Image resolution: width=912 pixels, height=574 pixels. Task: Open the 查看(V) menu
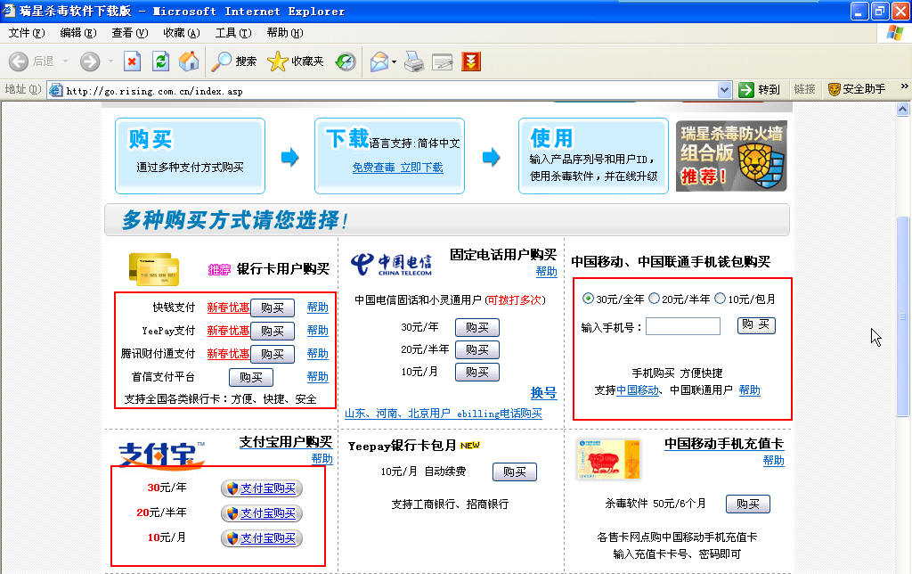tap(130, 33)
